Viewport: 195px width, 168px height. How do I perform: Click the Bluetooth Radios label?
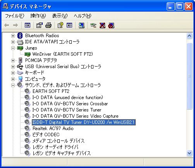click(x=42, y=36)
